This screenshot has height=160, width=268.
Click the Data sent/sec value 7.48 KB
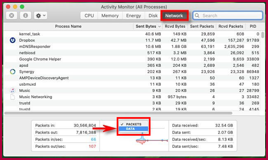point(225,146)
